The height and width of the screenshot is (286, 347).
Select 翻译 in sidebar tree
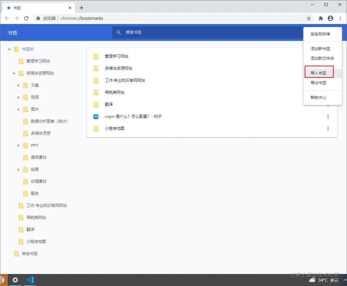click(x=30, y=229)
